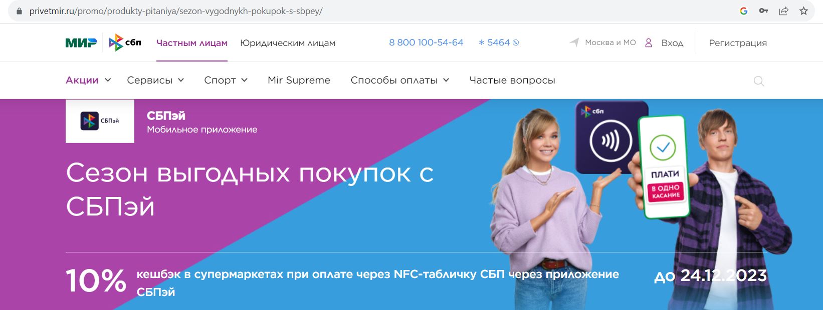Expand the Способы оплаты dropdown
The width and height of the screenshot is (823, 310).
pyautogui.click(x=400, y=80)
